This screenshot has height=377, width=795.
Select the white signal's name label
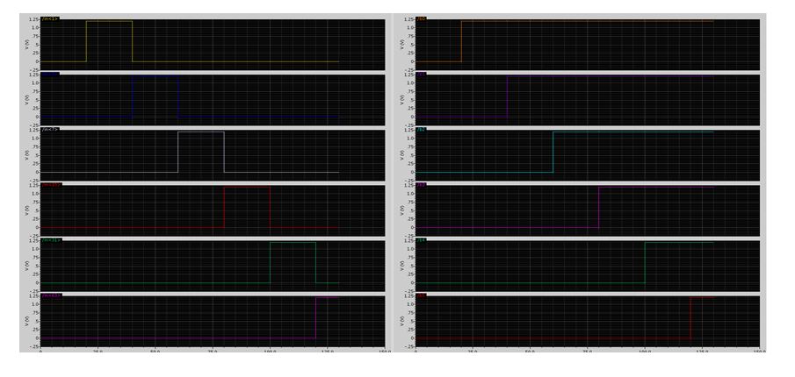(x=50, y=130)
